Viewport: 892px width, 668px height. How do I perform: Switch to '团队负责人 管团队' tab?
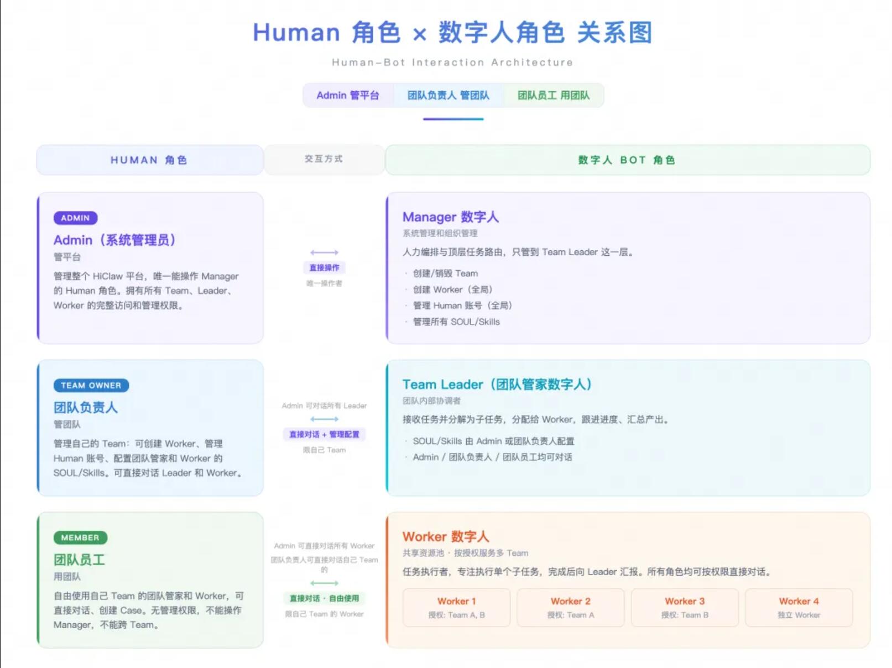448,95
